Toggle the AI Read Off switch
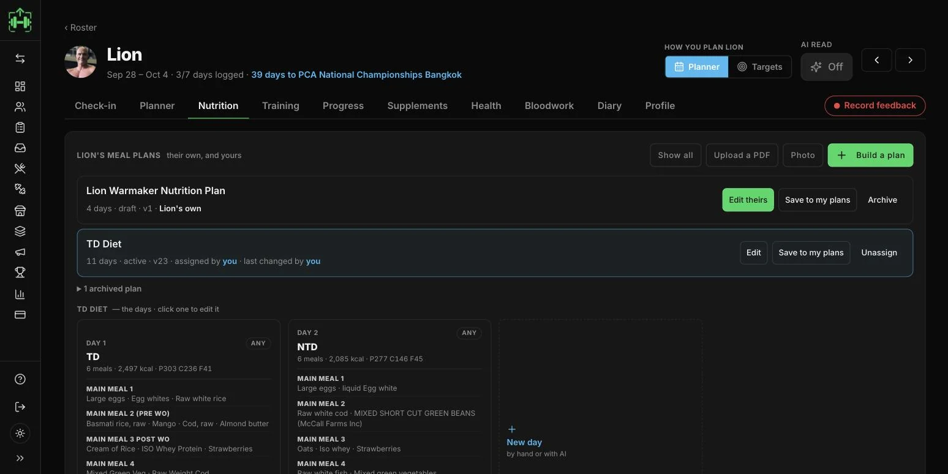 click(827, 67)
